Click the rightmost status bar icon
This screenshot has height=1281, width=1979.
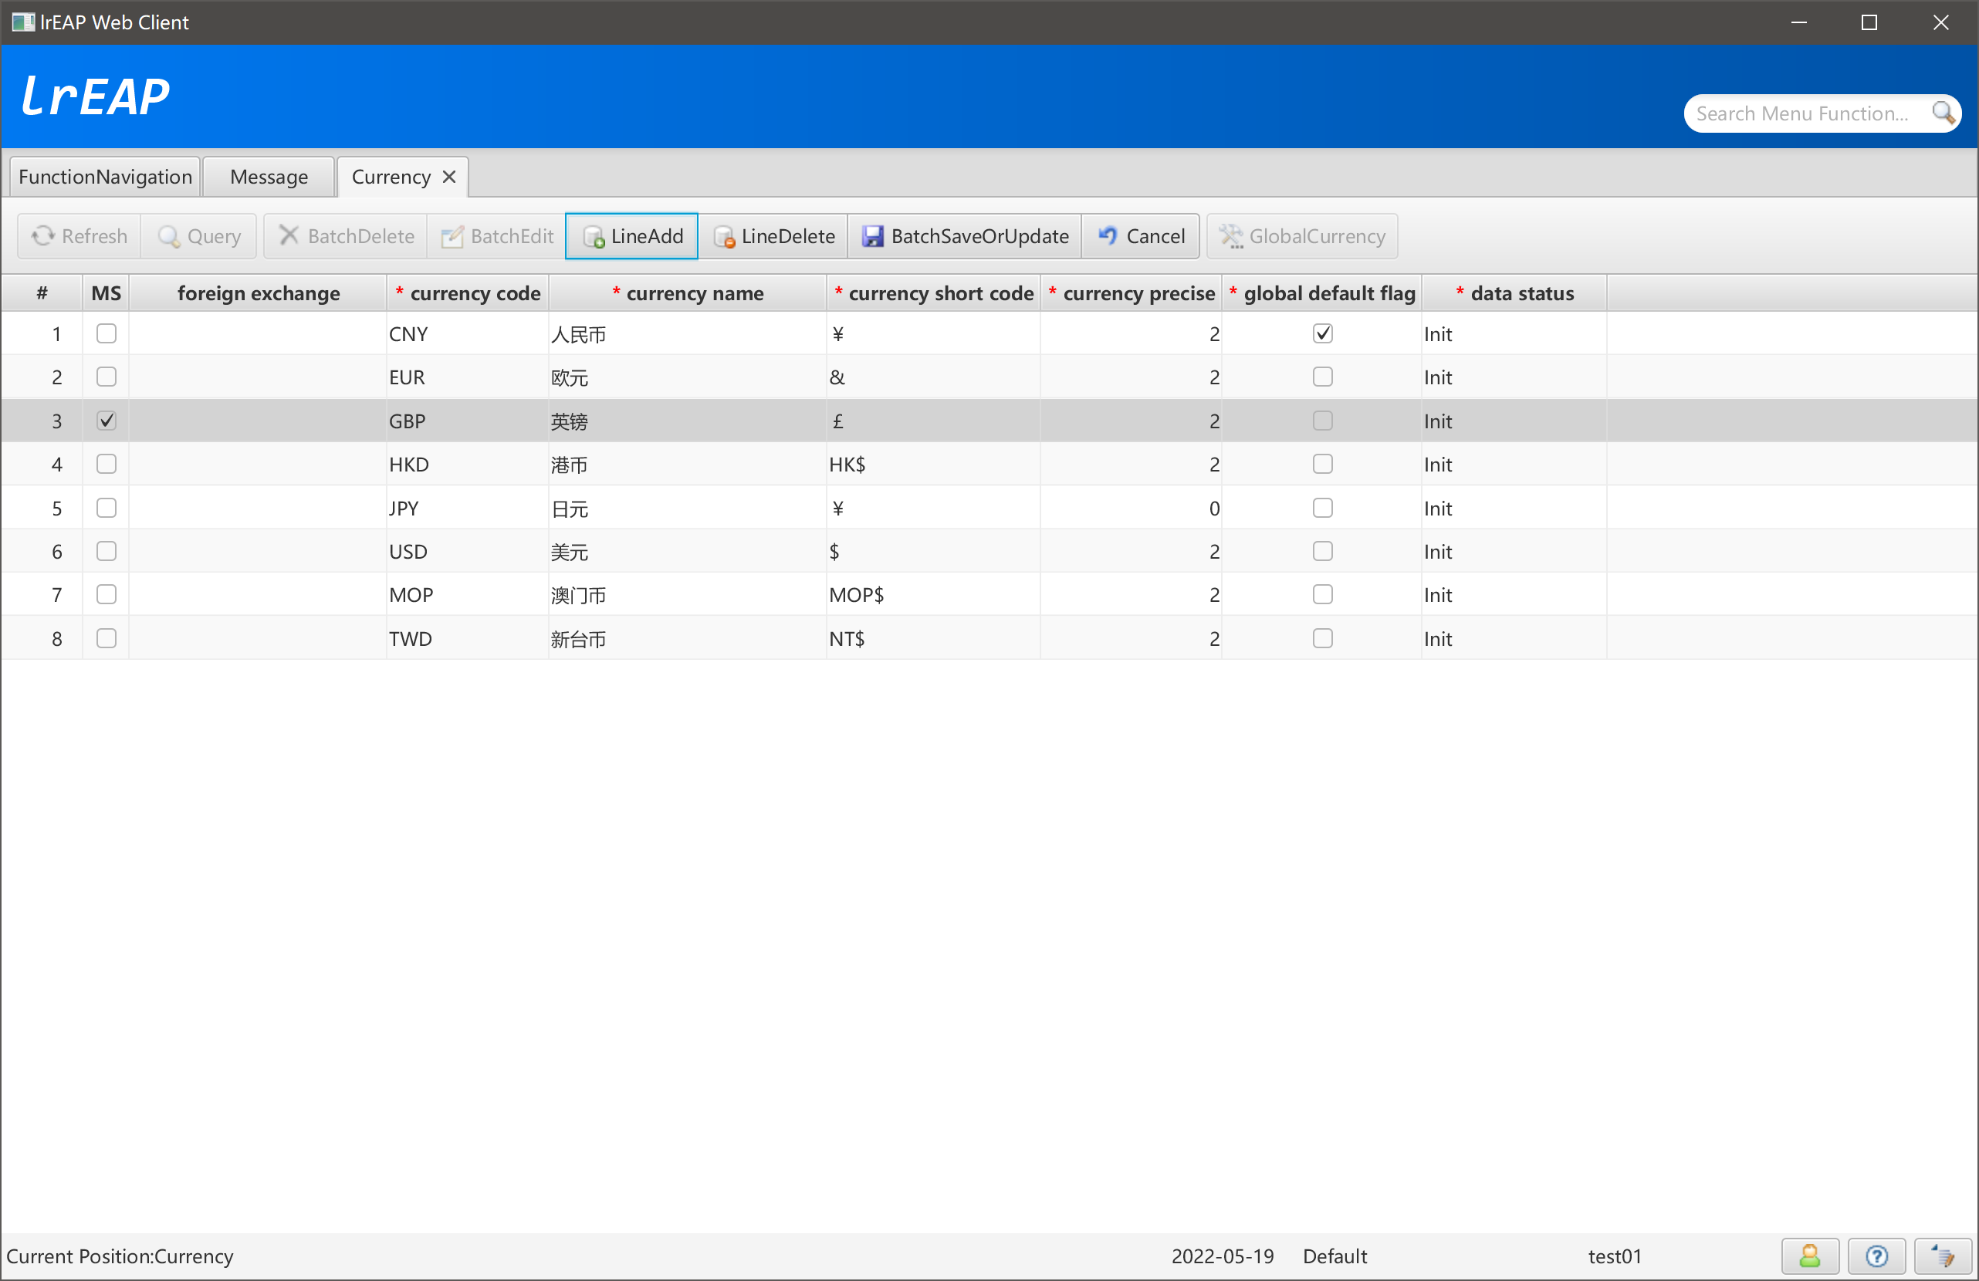[x=1943, y=1256]
